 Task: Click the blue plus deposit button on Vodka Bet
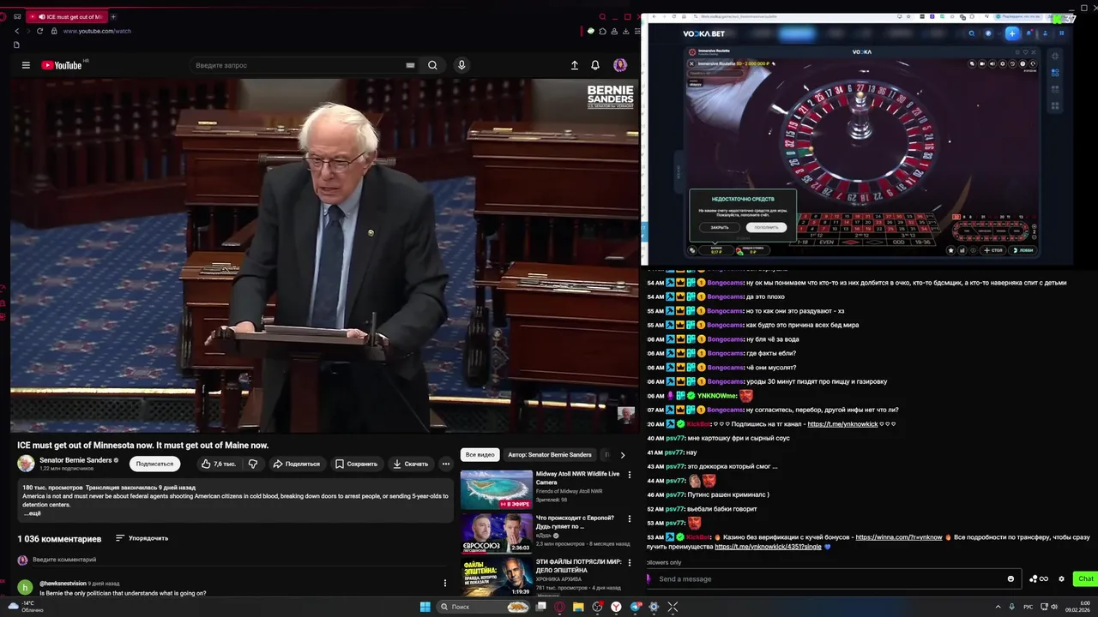pos(1012,33)
